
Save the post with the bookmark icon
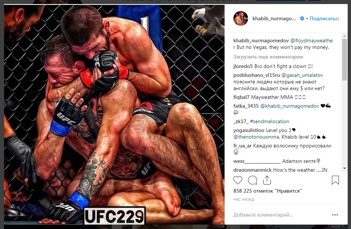[x=335, y=180]
